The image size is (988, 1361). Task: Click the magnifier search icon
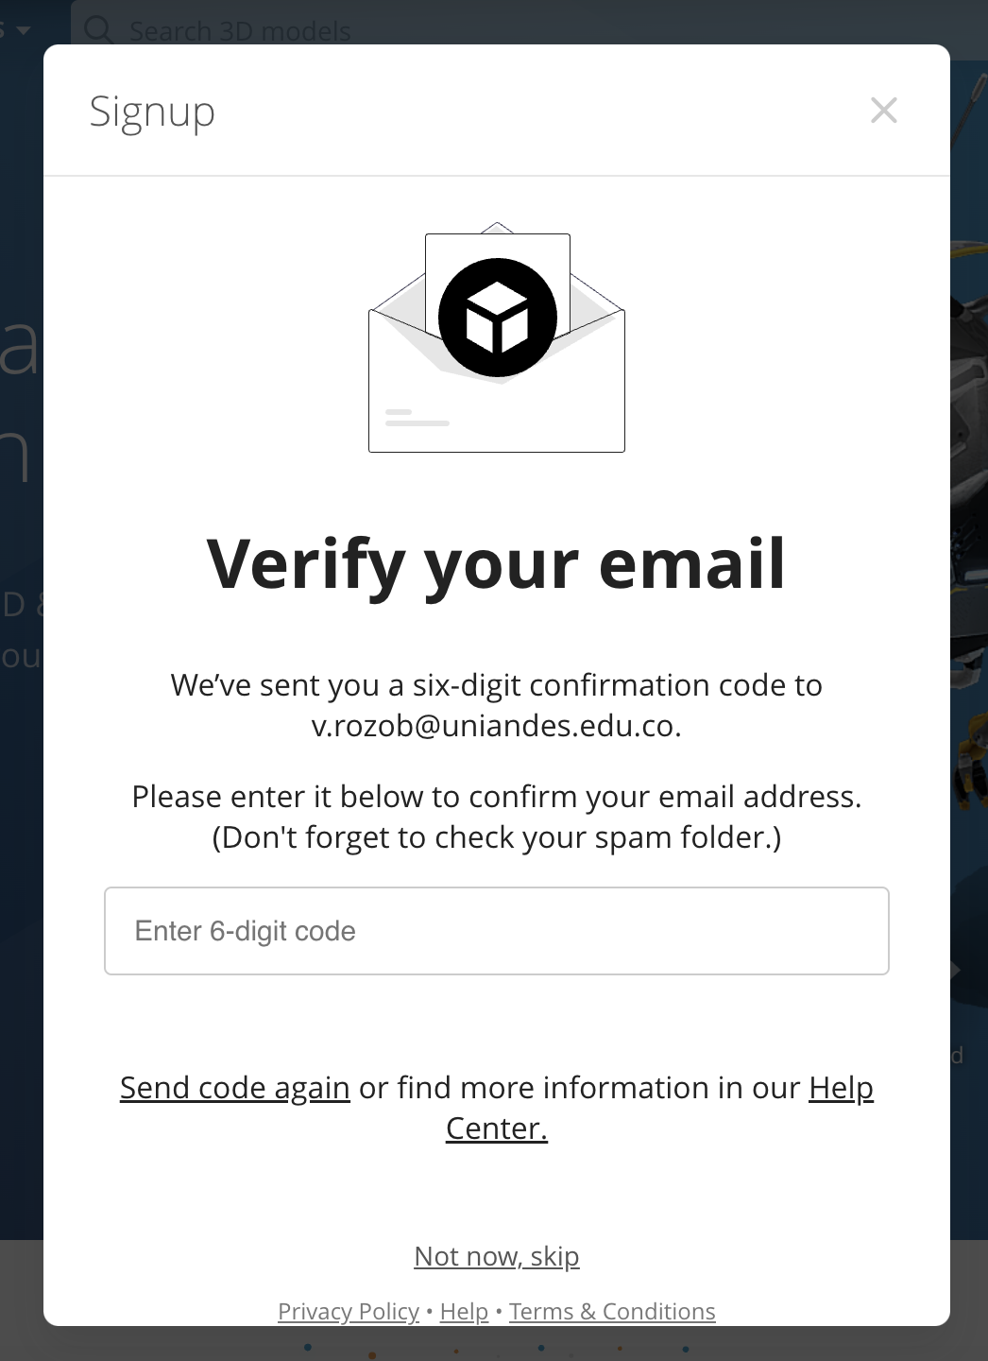coord(98,28)
